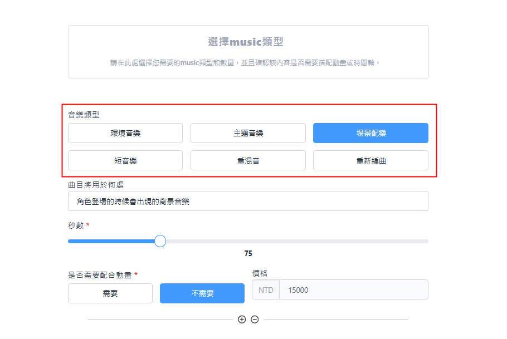Set animation requirement to 需要
Screen dimensions: 507x339
tap(110, 293)
